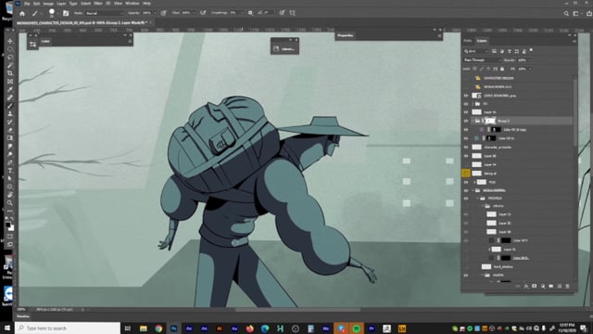Select the Lasso tool
Viewport: 593px width, 334px height.
click(10, 58)
